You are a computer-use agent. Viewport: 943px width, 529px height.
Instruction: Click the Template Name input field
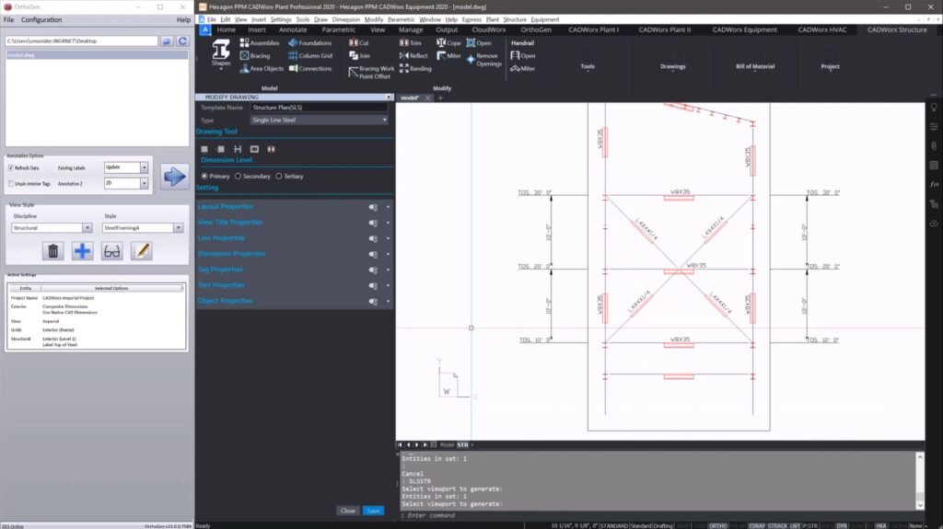pyautogui.click(x=319, y=108)
